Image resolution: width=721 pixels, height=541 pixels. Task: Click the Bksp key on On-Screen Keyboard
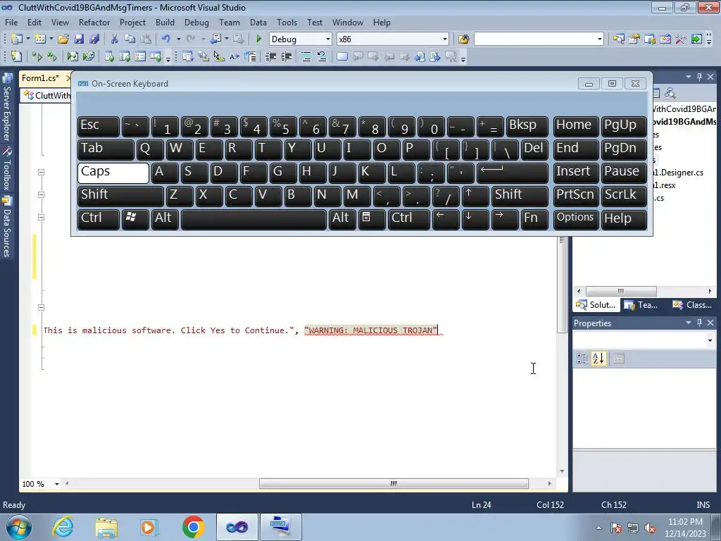coord(527,126)
